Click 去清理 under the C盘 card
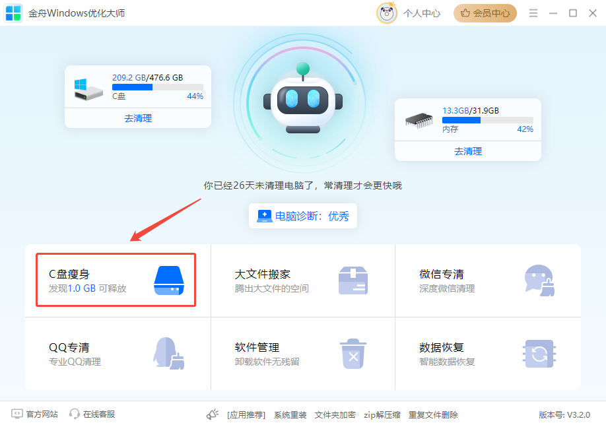606x427 pixels. click(x=138, y=118)
